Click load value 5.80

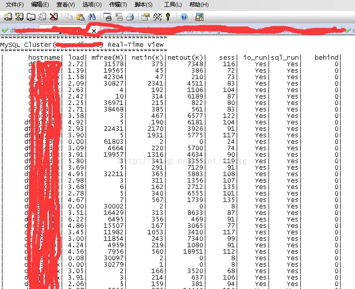click(x=76, y=161)
